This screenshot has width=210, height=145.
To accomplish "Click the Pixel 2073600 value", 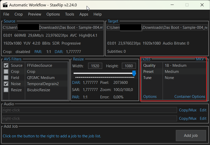I will (121, 83).
